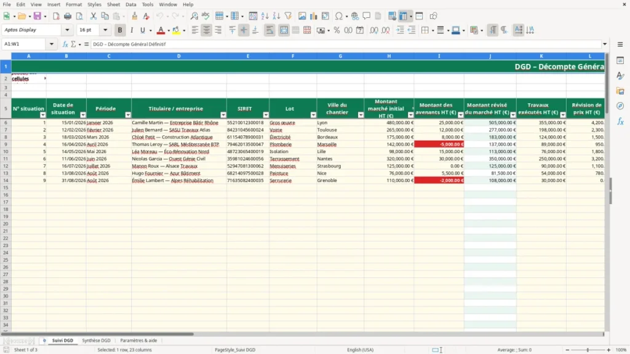Toggle AutoFilter funnel button

point(288,16)
